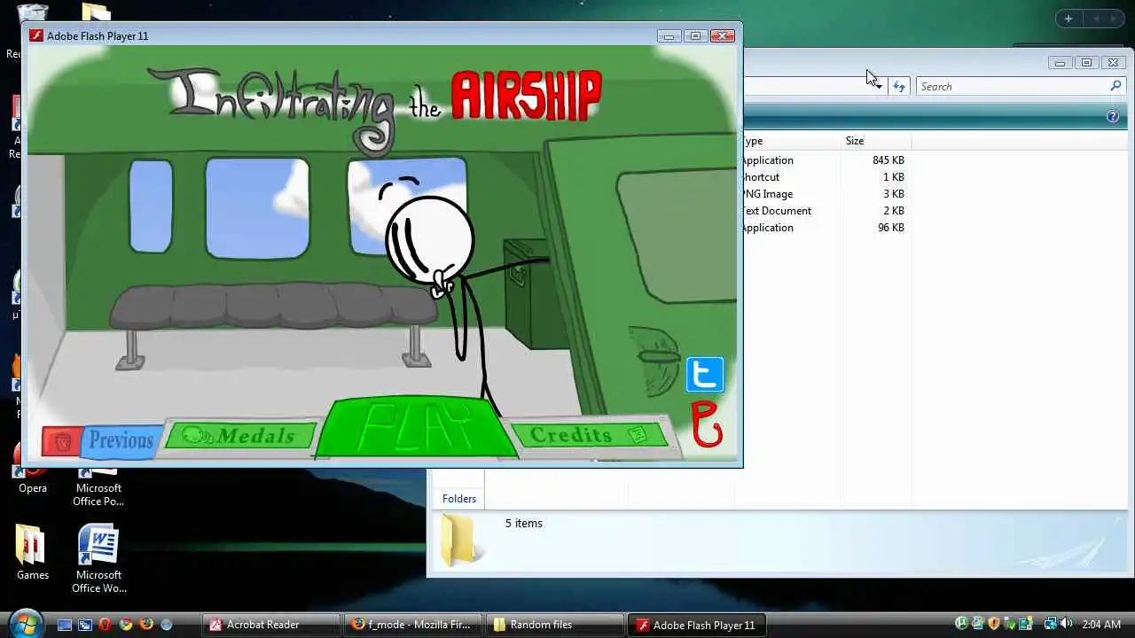Screen dimensions: 1135x638
Task: Click the grey globe quick launch icon
Action: pos(166,625)
